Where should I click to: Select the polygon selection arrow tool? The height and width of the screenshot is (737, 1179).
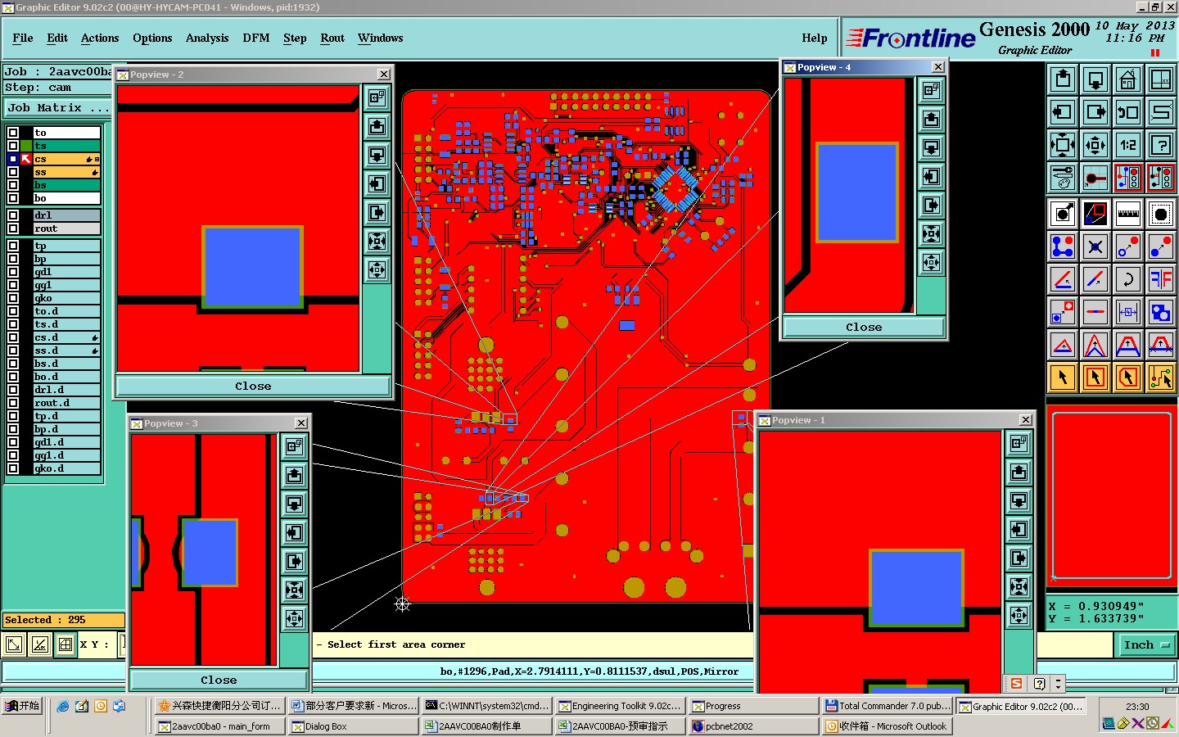tap(1128, 378)
